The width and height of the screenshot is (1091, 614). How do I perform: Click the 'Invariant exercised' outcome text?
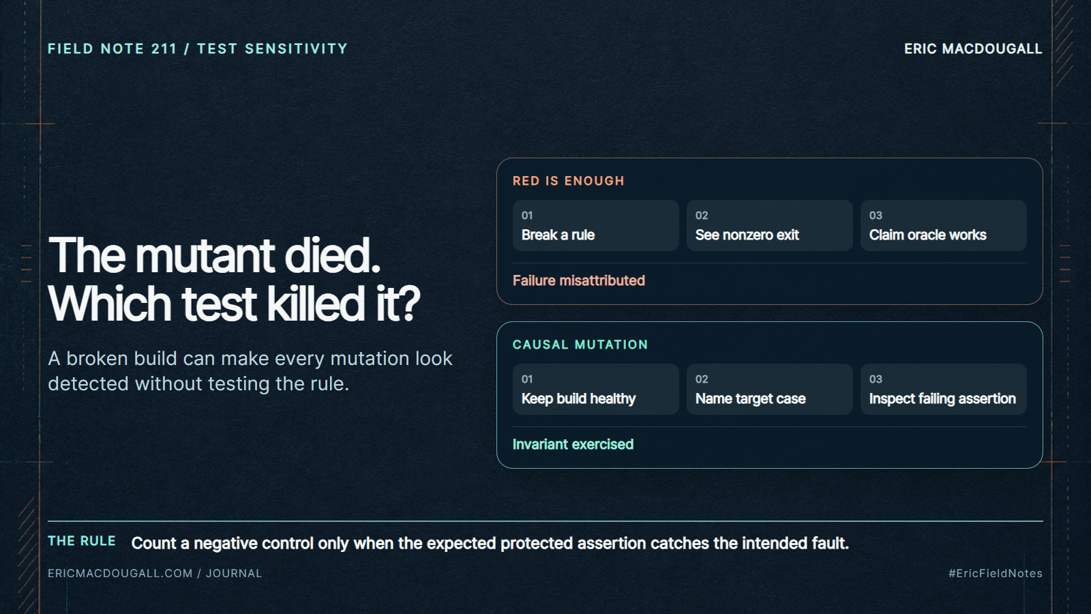click(573, 444)
